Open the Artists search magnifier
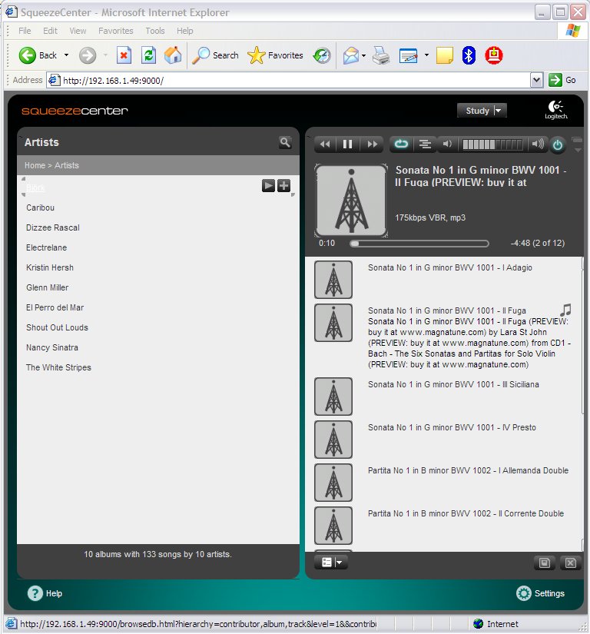This screenshot has width=590, height=634. click(x=285, y=142)
